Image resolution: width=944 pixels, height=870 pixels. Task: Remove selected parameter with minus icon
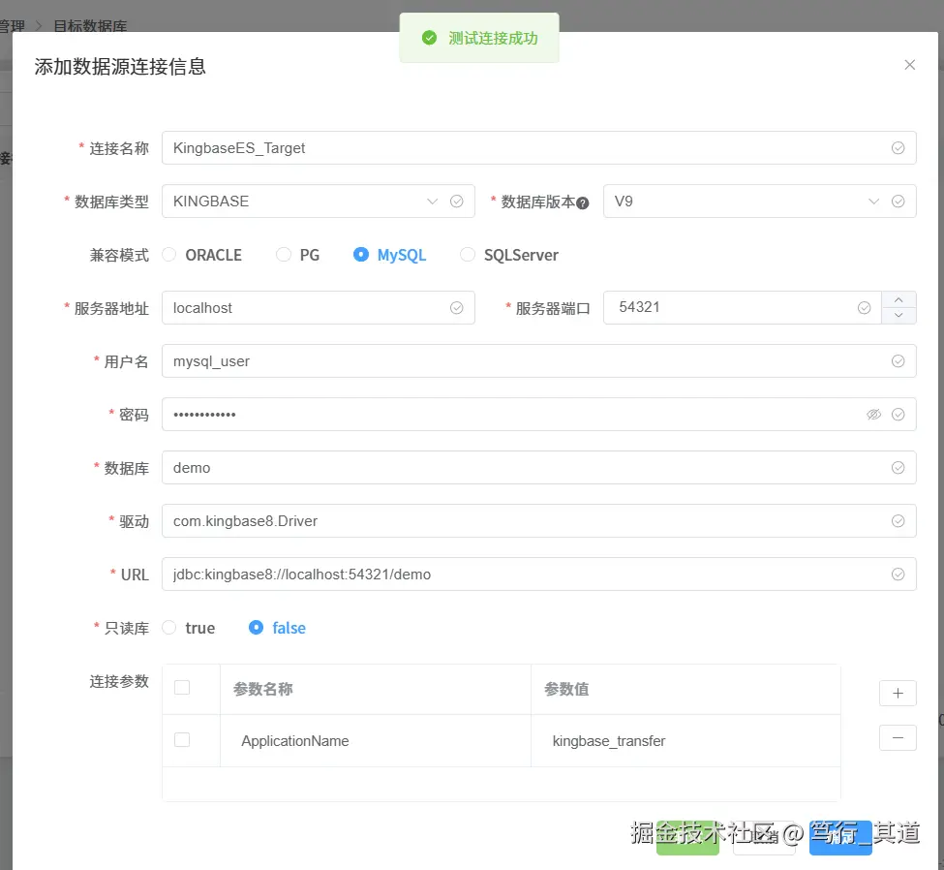click(x=898, y=737)
